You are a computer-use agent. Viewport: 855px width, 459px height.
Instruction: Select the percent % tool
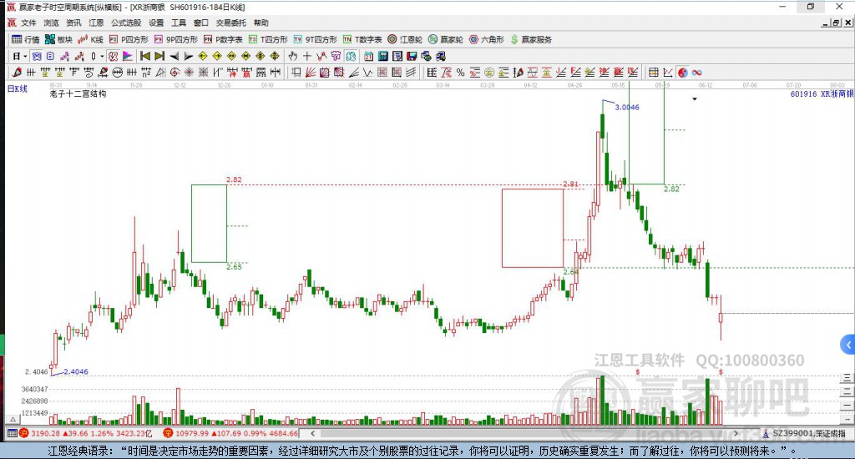[460, 72]
